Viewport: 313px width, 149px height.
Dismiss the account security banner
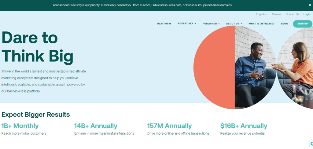click(310, 5)
